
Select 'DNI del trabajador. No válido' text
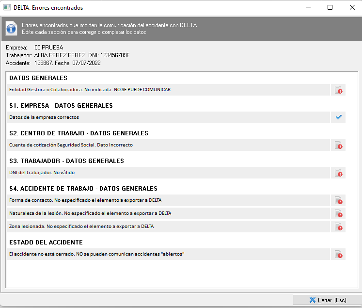[42, 173]
